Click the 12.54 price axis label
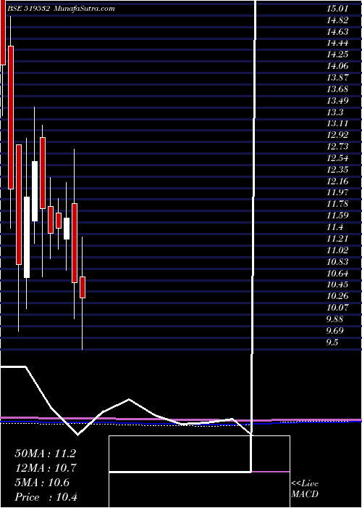Viewport: 362px width, 508px height. [337, 158]
